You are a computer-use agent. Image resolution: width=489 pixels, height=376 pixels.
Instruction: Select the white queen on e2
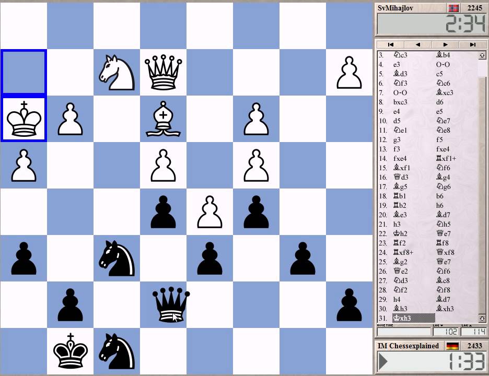pos(163,73)
